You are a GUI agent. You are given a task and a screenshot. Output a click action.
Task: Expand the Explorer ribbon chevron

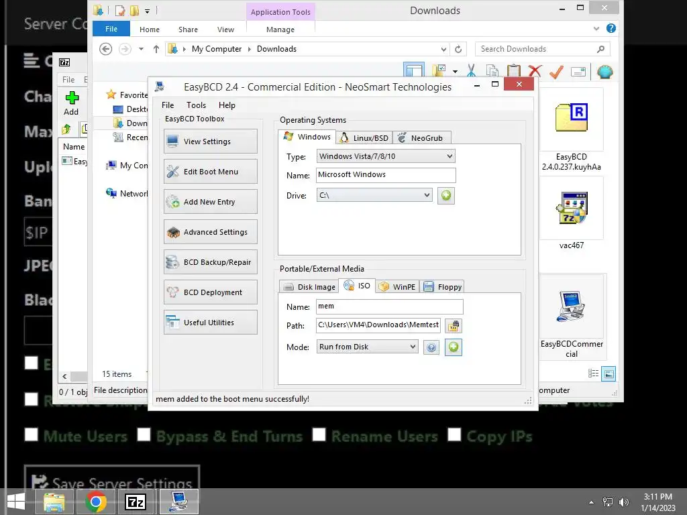(x=596, y=29)
